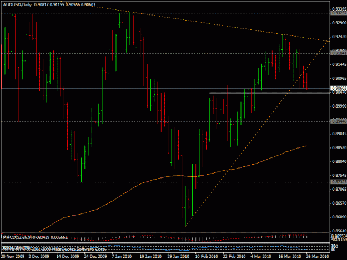Image resolution: width=347 pixels, height=260 pixels.
Task: Click the current price tag 0.90603
Action: [x=339, y=88]
